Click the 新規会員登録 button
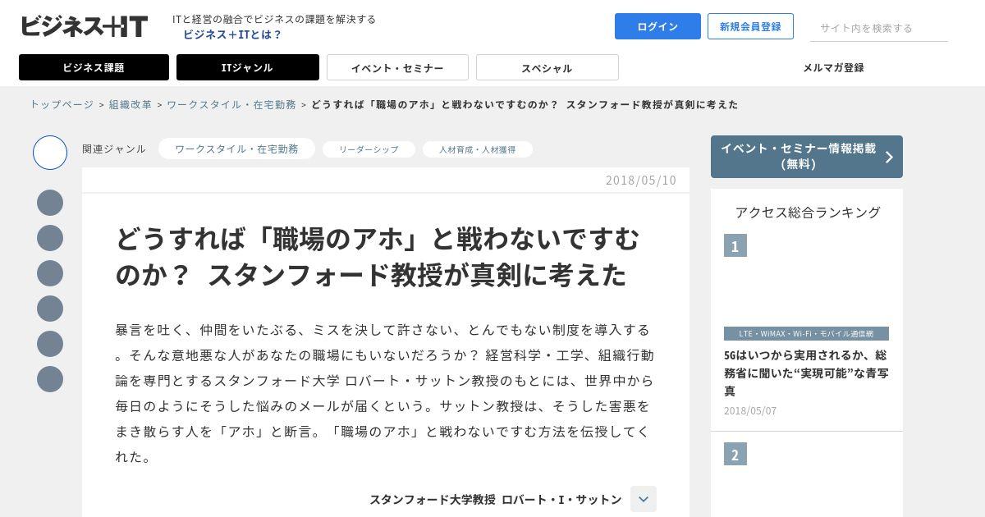Screen dimensions: 985x517 750,26
